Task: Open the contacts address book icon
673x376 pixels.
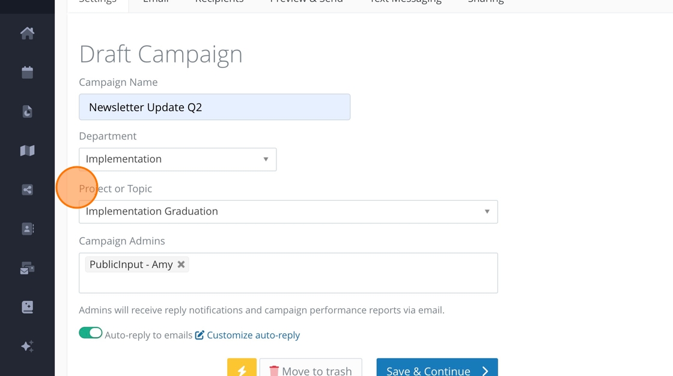Action: pyautogui.click(x=27, y=229)
